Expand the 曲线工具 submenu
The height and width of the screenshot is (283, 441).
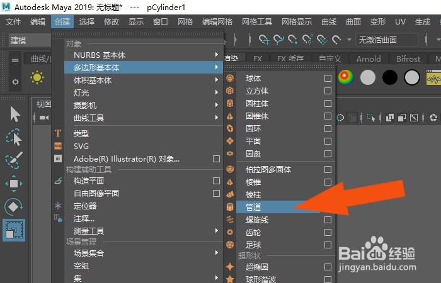coord(217,118)
